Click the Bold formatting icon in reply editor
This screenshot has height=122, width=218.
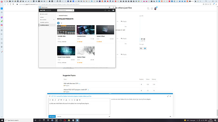53,100
